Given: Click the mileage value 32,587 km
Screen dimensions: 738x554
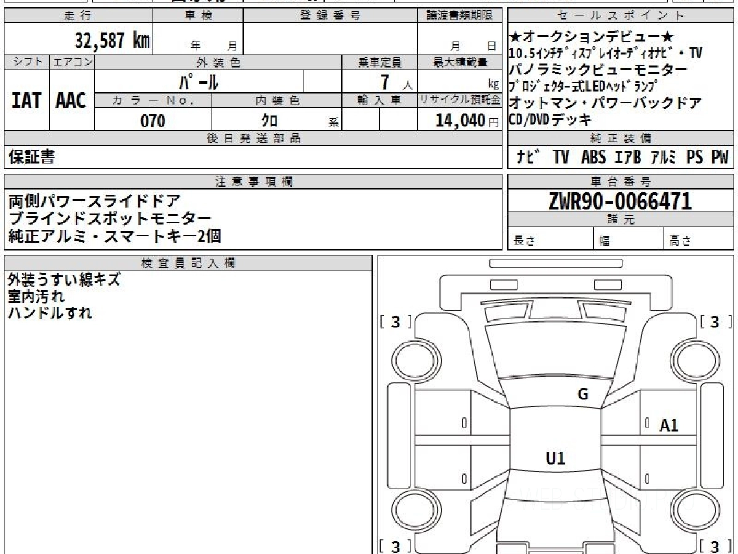Looking at the screenshot, I should pos(113,41).
